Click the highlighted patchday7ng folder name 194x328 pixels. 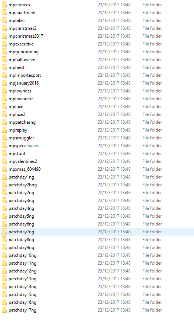21,232
